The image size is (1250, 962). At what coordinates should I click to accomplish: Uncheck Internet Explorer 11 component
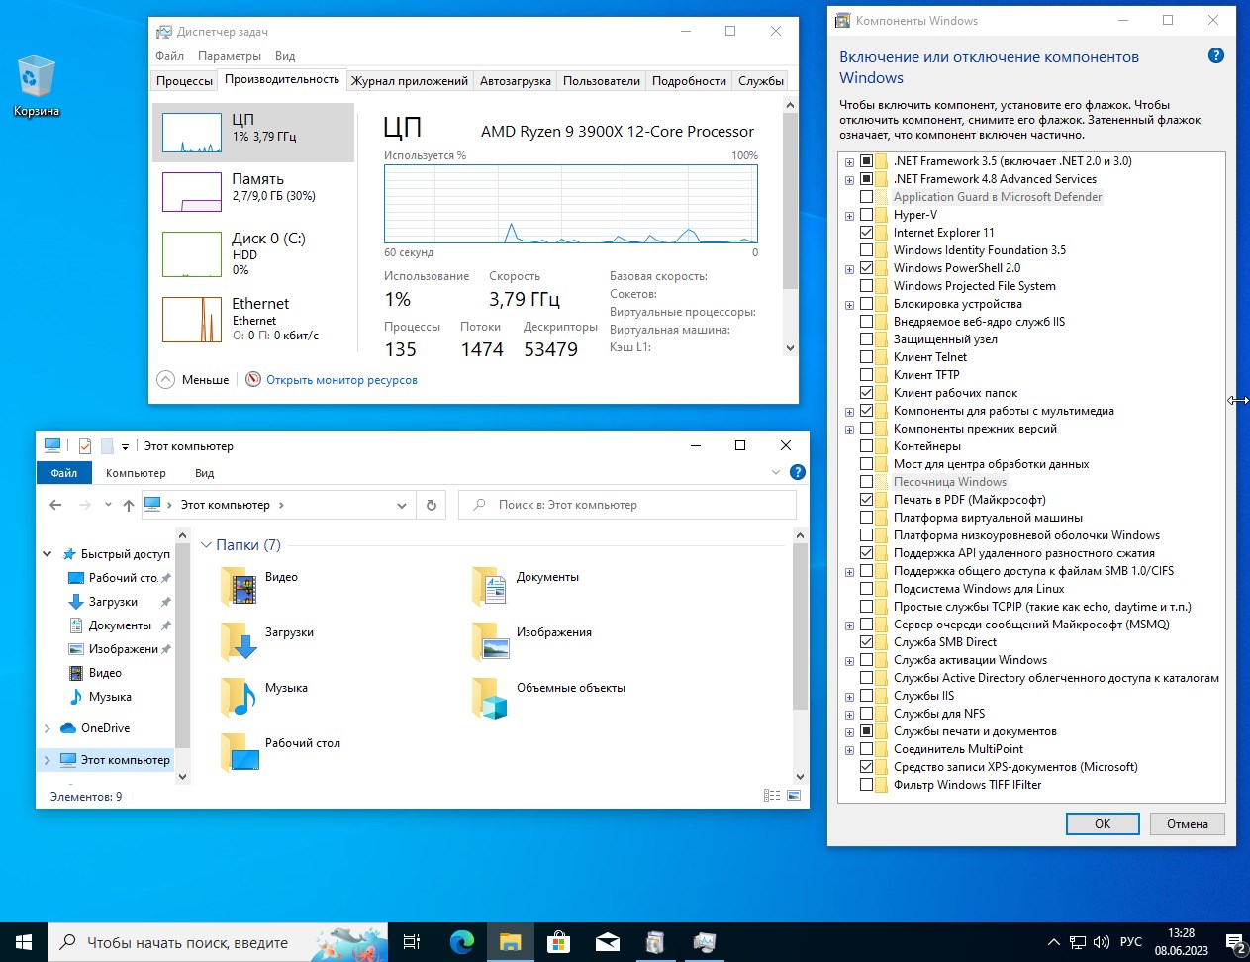(x=869, y=232)
